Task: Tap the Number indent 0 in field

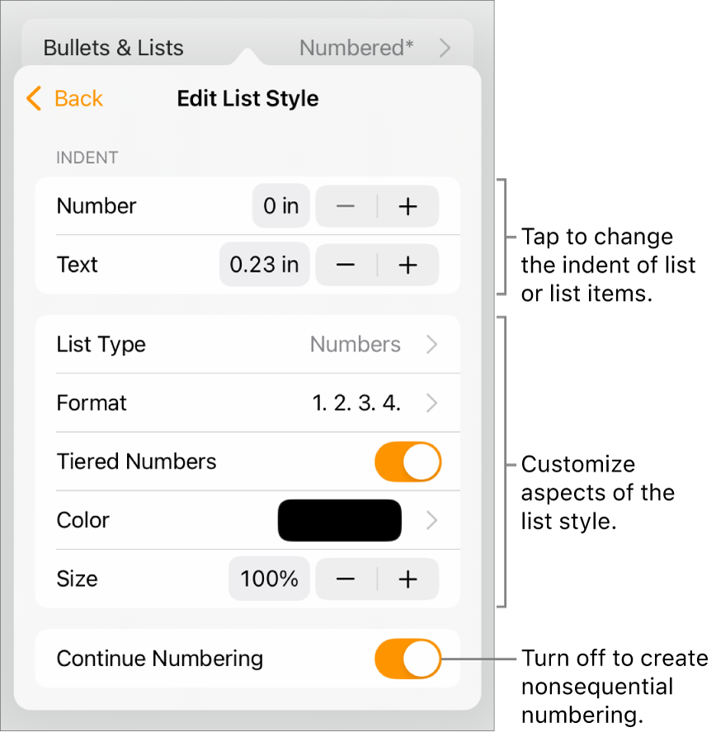Action: (280, 206)
